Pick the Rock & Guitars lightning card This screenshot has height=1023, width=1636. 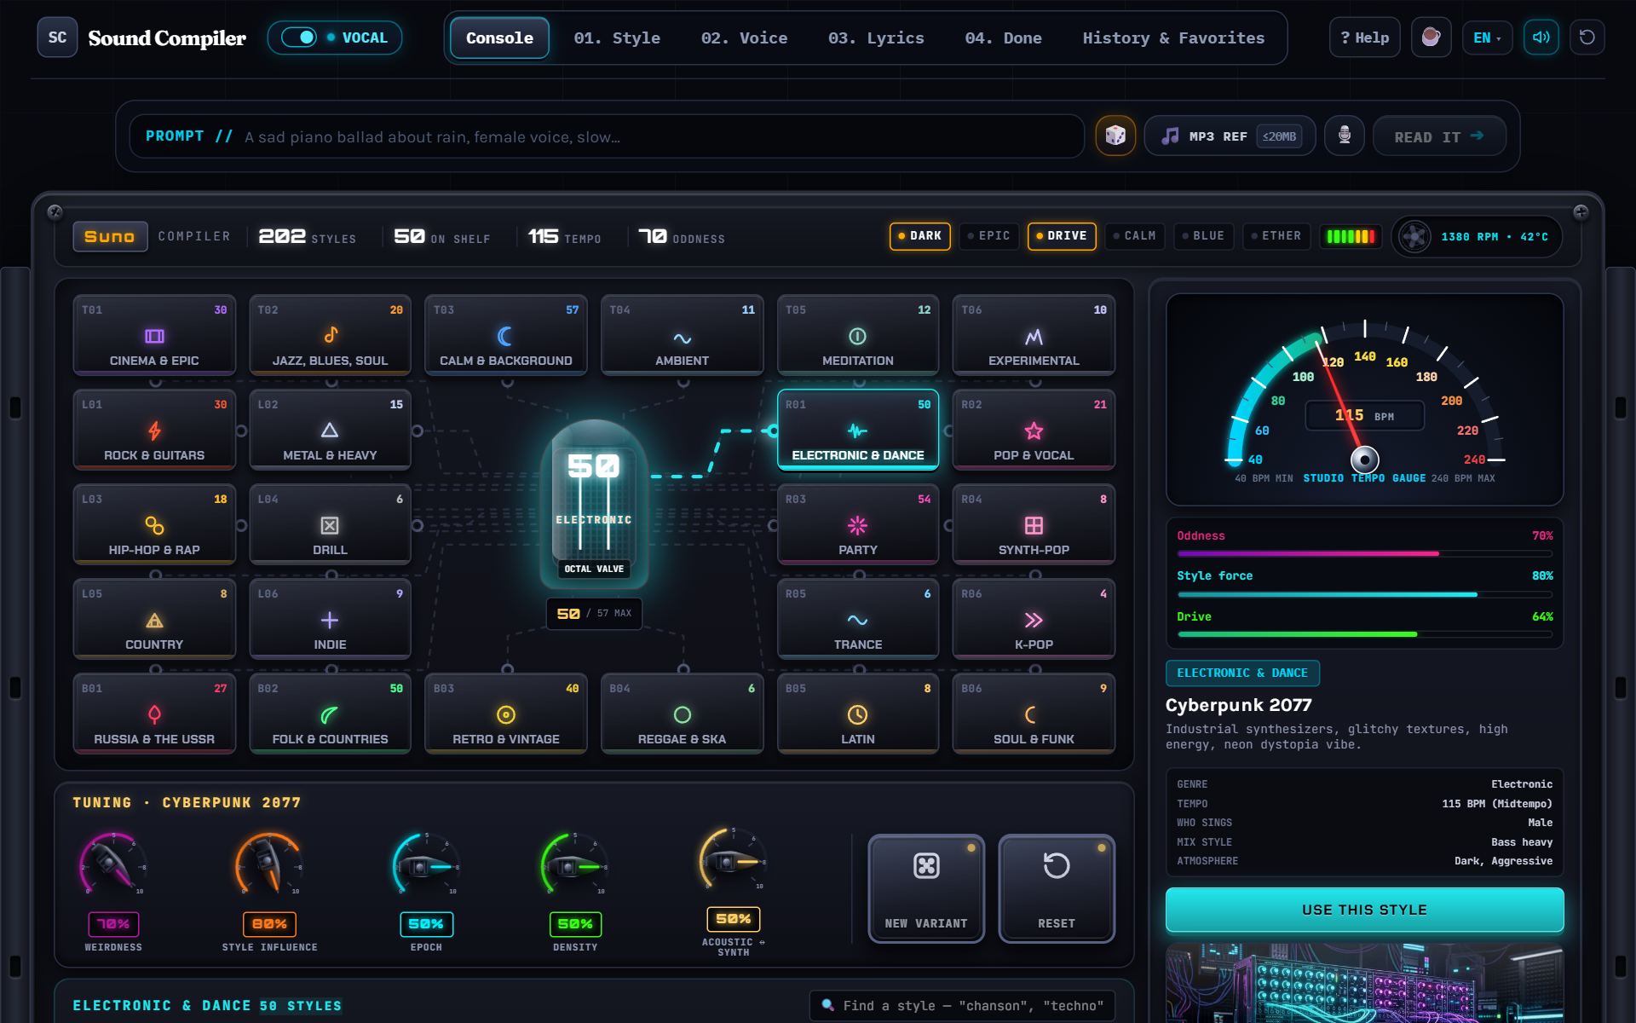154,430
